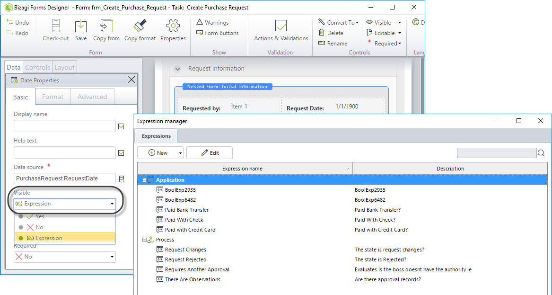
Task: Select the Basic properties tab
Action: click(x=20, y=97)
